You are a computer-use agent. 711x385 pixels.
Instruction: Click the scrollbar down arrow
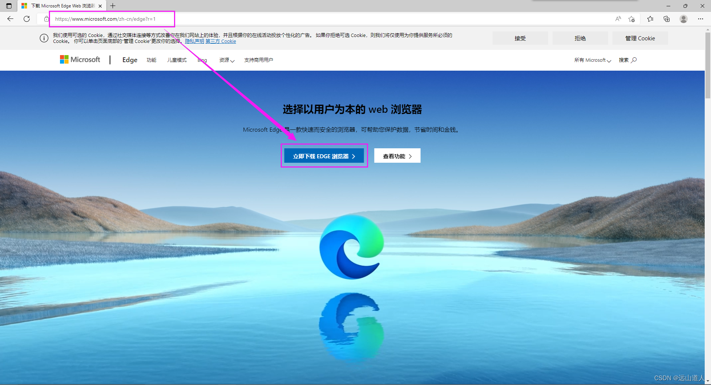(x=708, y=381)
